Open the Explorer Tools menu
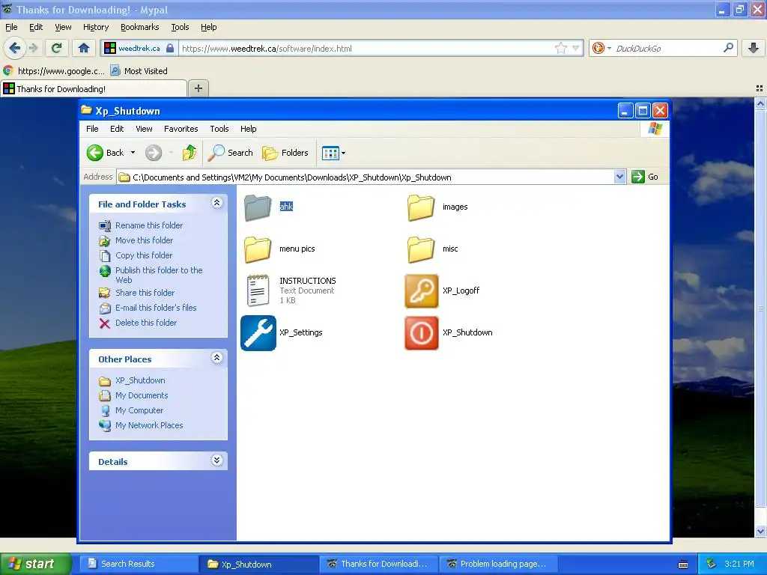Screen dimensions: 767x575 point(219,129)
